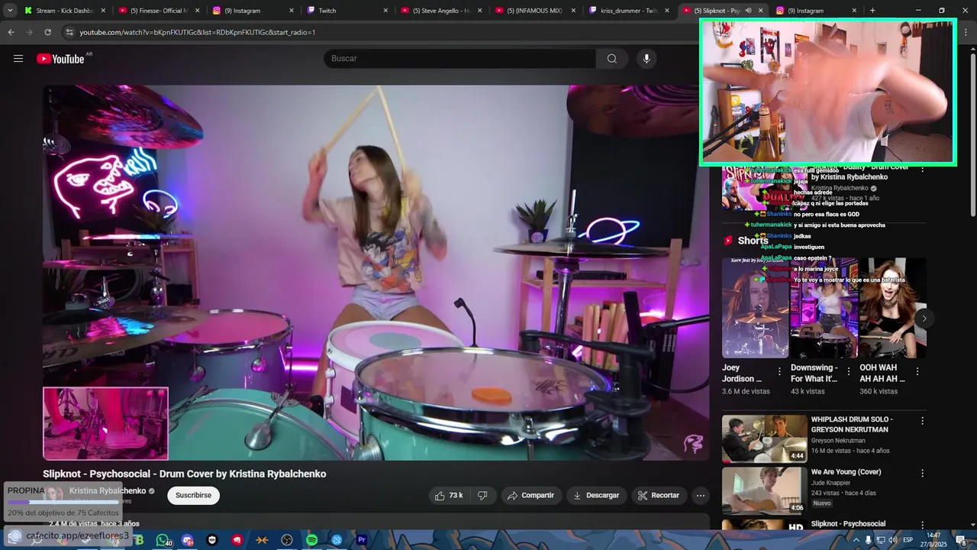This screenshot has height=550, width=977.
Task: Click the network icon in system tray
Action: click(881, 540)
